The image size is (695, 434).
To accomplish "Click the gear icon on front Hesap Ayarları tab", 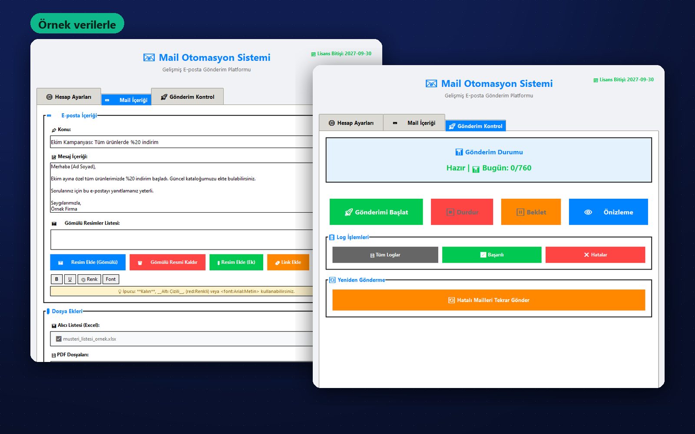I will [332, 123].
